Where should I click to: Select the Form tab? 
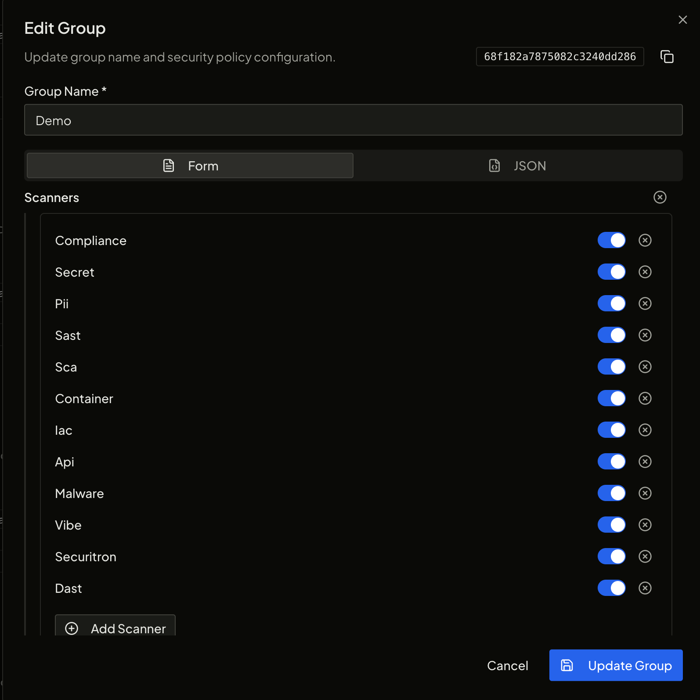tap(190, 166)
